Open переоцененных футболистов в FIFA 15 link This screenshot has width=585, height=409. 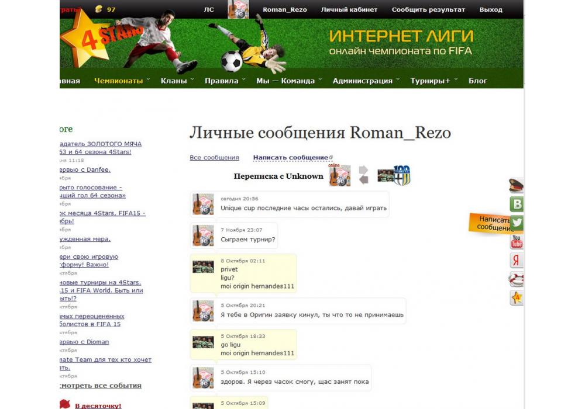[92, 320]
